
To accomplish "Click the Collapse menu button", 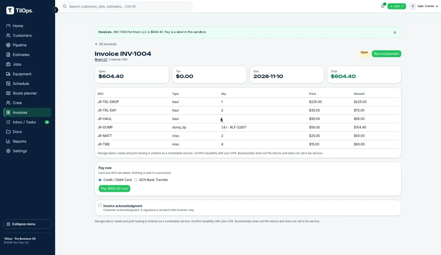I will (x=28, y=224).
